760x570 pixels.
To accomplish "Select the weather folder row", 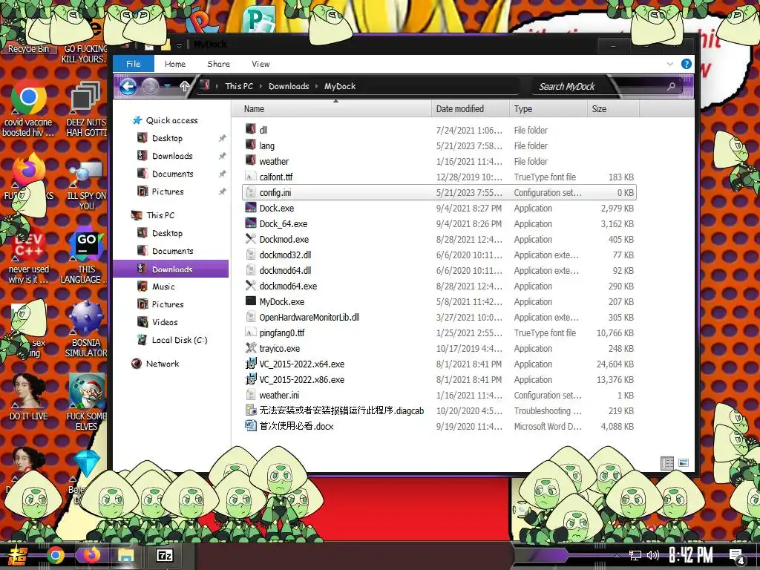I will pos(439,161).
